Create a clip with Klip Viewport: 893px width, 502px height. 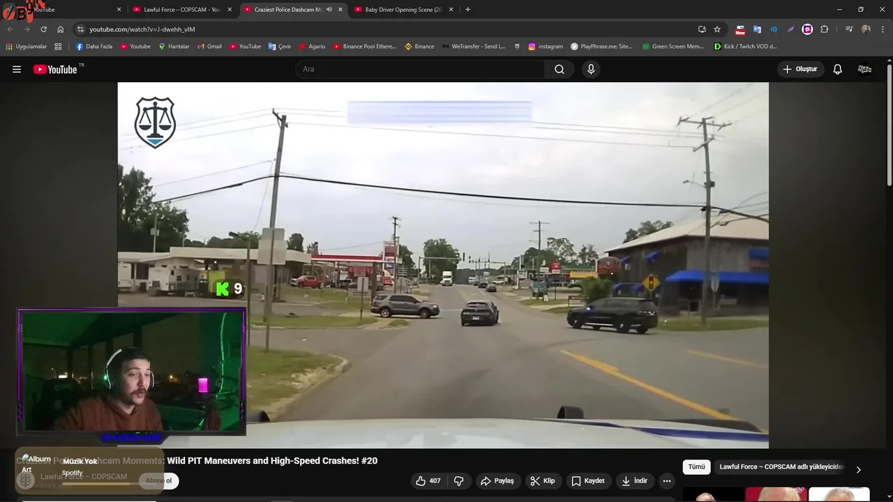(x=542, y=480)
